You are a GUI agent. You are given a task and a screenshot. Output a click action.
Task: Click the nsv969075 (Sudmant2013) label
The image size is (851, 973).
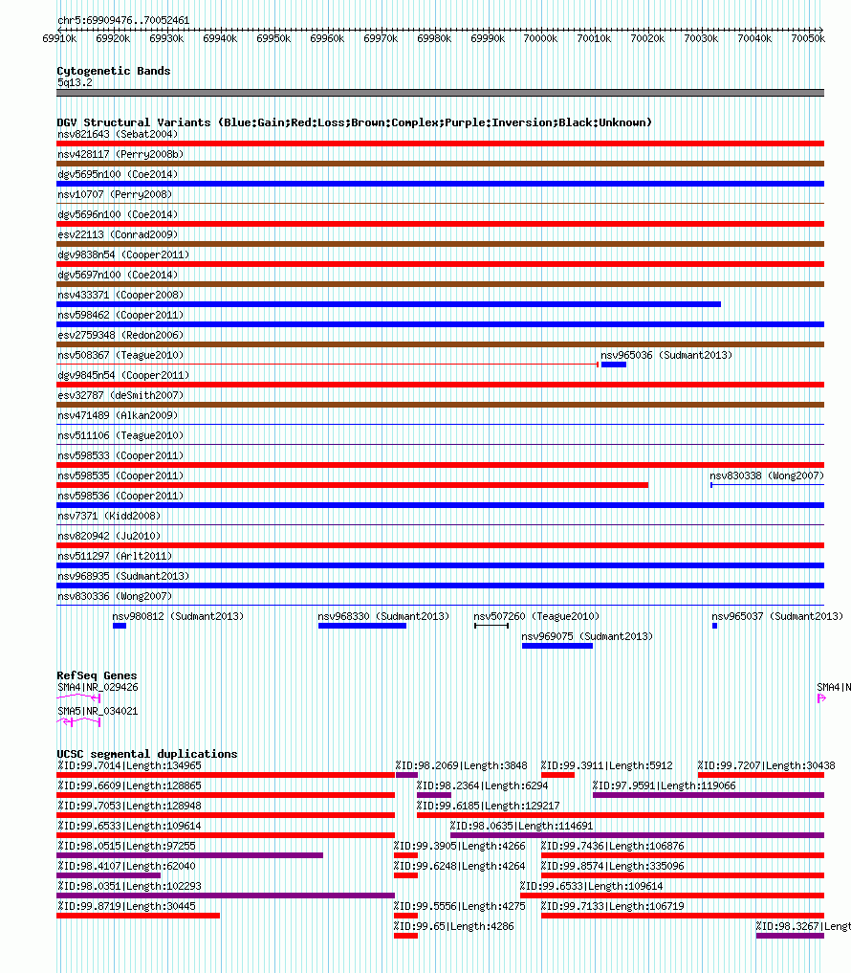pyautogui.click(x=587, y=636)
